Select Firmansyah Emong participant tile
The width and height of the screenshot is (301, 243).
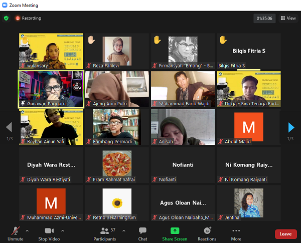coord(183,51)
